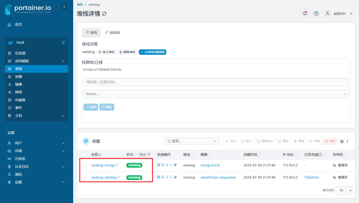This screenshot has width=359, height=203.
Task: Click the 停止堆栈 button
Action: coord(106,52)
